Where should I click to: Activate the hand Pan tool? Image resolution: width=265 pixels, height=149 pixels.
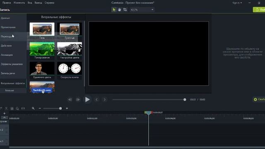120,10
